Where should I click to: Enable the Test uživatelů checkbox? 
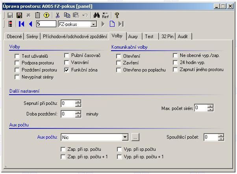click(17, 56)
